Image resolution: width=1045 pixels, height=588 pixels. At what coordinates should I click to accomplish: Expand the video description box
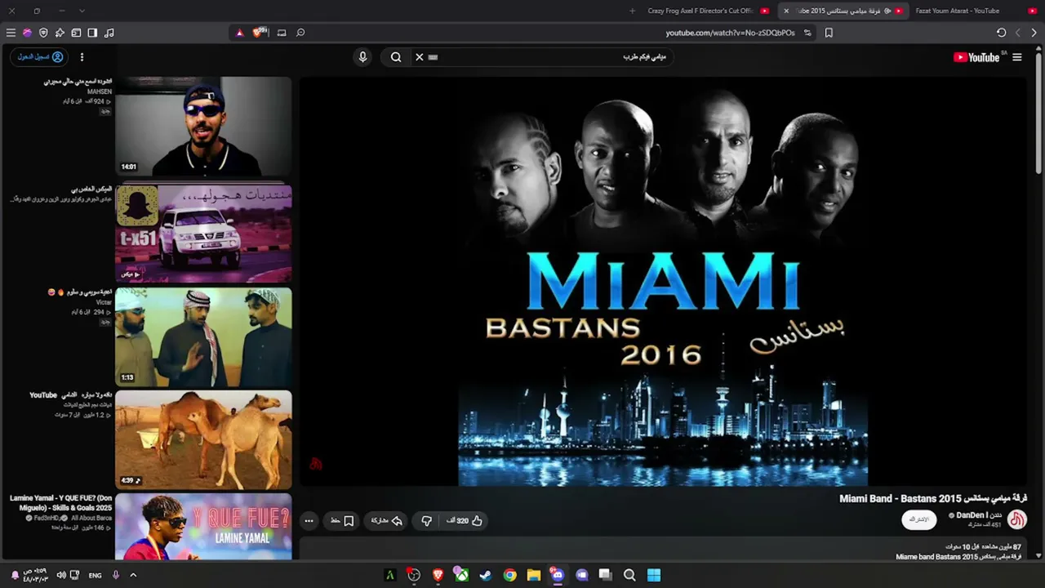(663, 549)
